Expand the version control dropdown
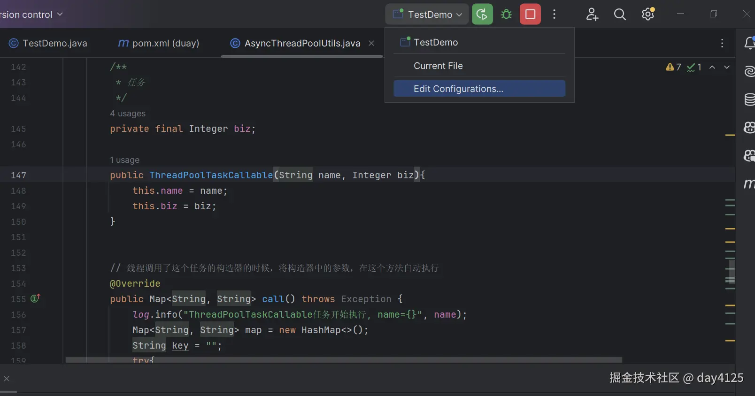755x396 pixels. [31, 15]
